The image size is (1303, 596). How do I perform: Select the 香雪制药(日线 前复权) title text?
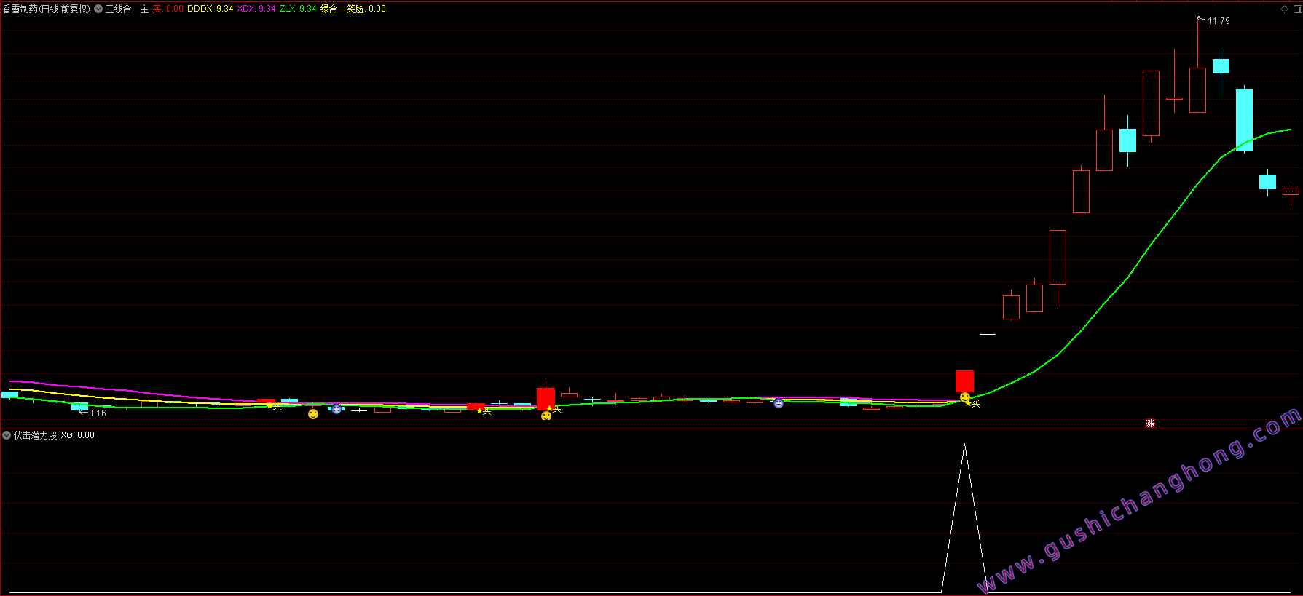(47, 9)
